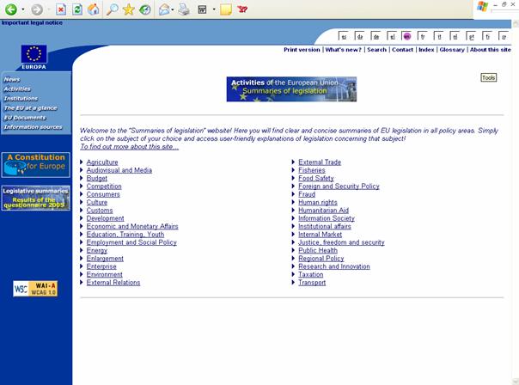Switch language to 'fi' Finnish
This screenshot has height=385, width=519.
[x=487, y=36]
